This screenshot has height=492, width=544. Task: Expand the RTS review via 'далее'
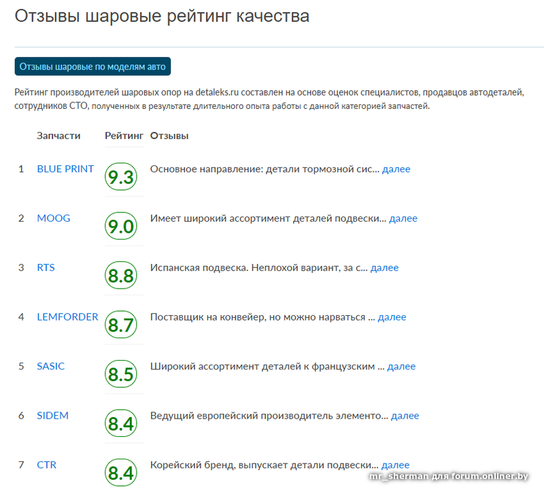click(x=385, y=267)
